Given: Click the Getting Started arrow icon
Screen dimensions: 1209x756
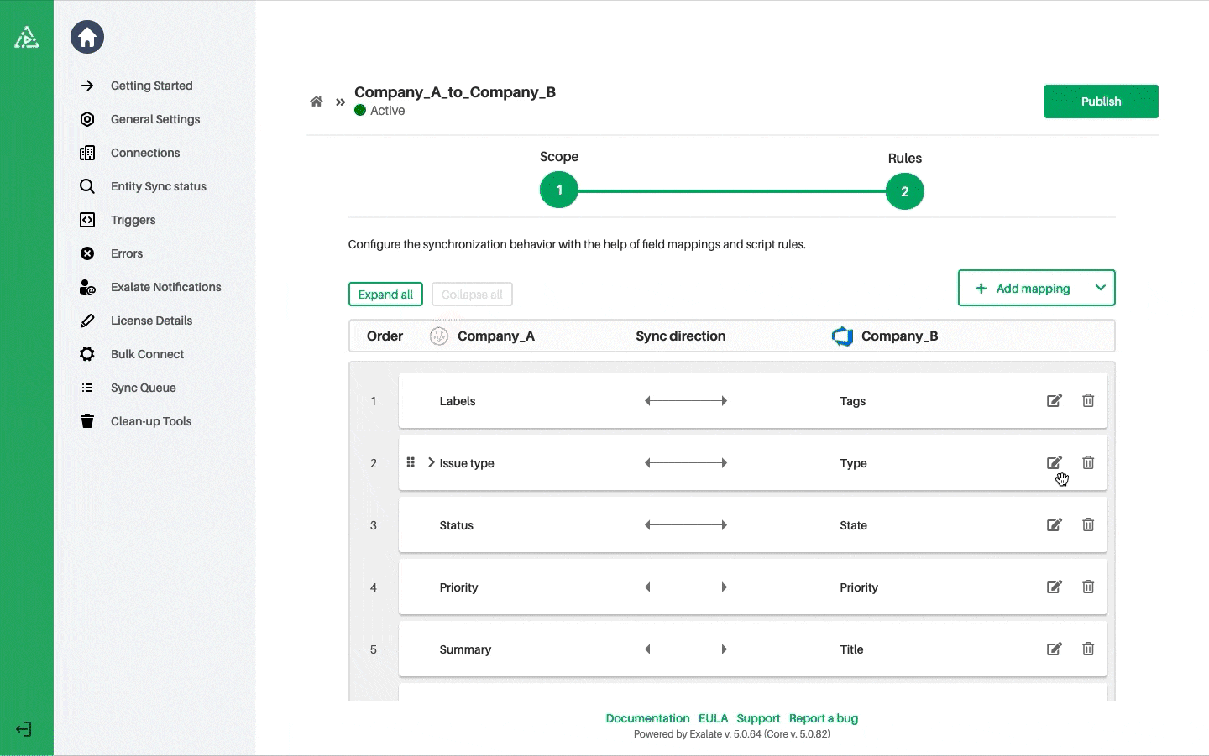Looking at the screenshot, I should 87,86.
